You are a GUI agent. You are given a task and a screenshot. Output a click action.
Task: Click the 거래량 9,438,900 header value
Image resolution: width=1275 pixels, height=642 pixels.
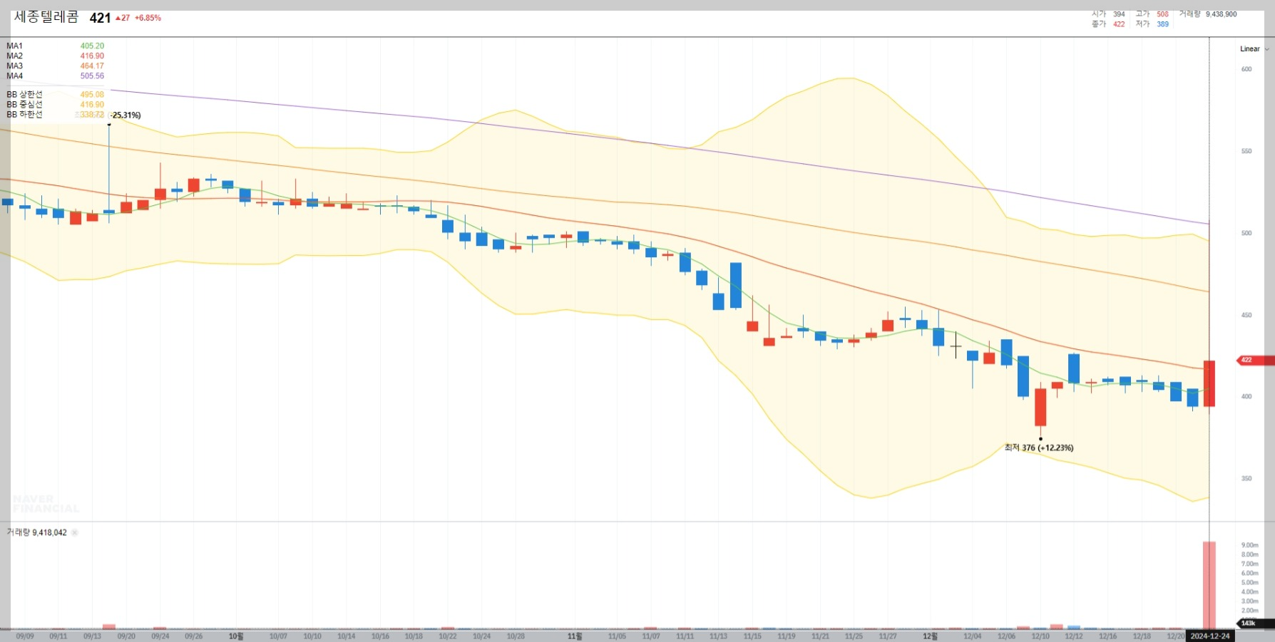tap(1221, 14)
